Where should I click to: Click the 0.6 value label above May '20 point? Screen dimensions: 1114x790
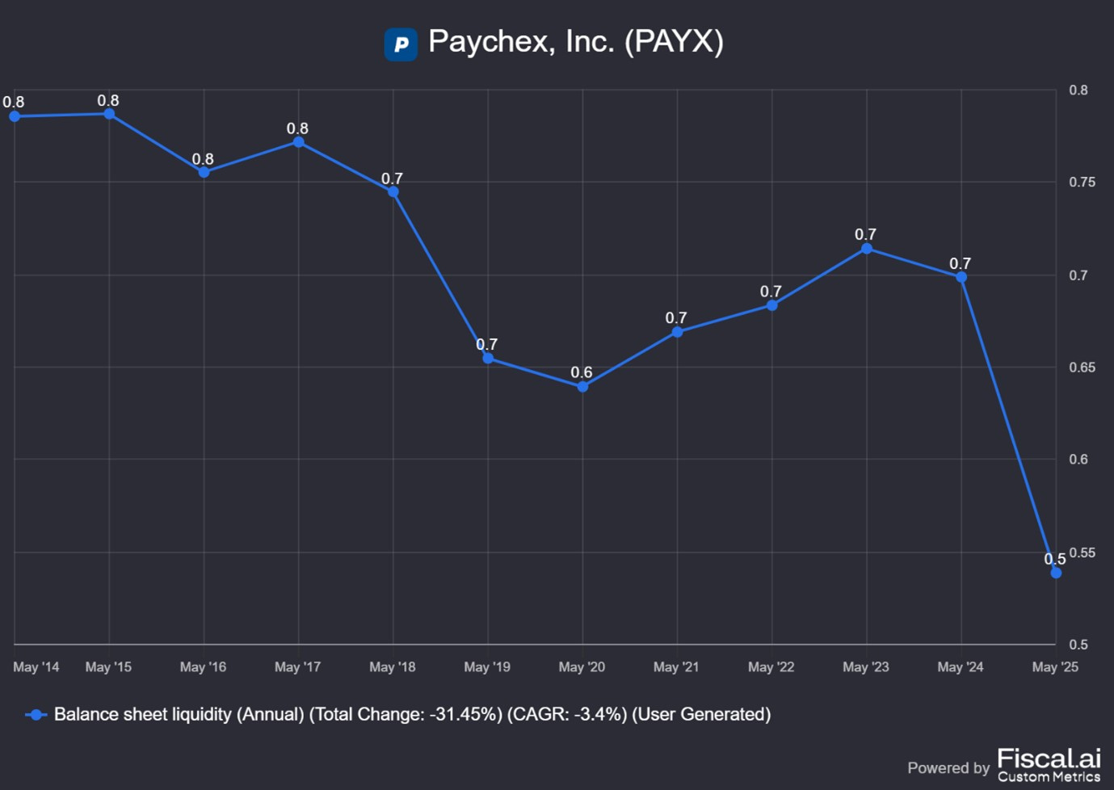tap(582, 372)
